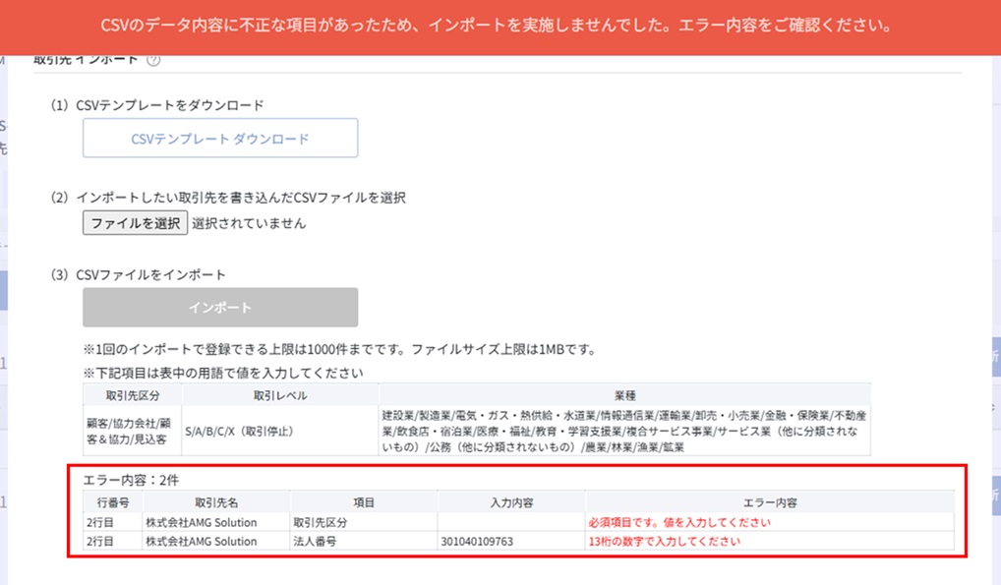Screen dimensions: 1001x585
Task: Click the error 13桁の数字で入力してください
Action: tap(664, 542)
